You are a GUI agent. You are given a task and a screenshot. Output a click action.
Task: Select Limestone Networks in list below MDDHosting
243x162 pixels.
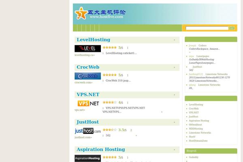tap(200, 133)
